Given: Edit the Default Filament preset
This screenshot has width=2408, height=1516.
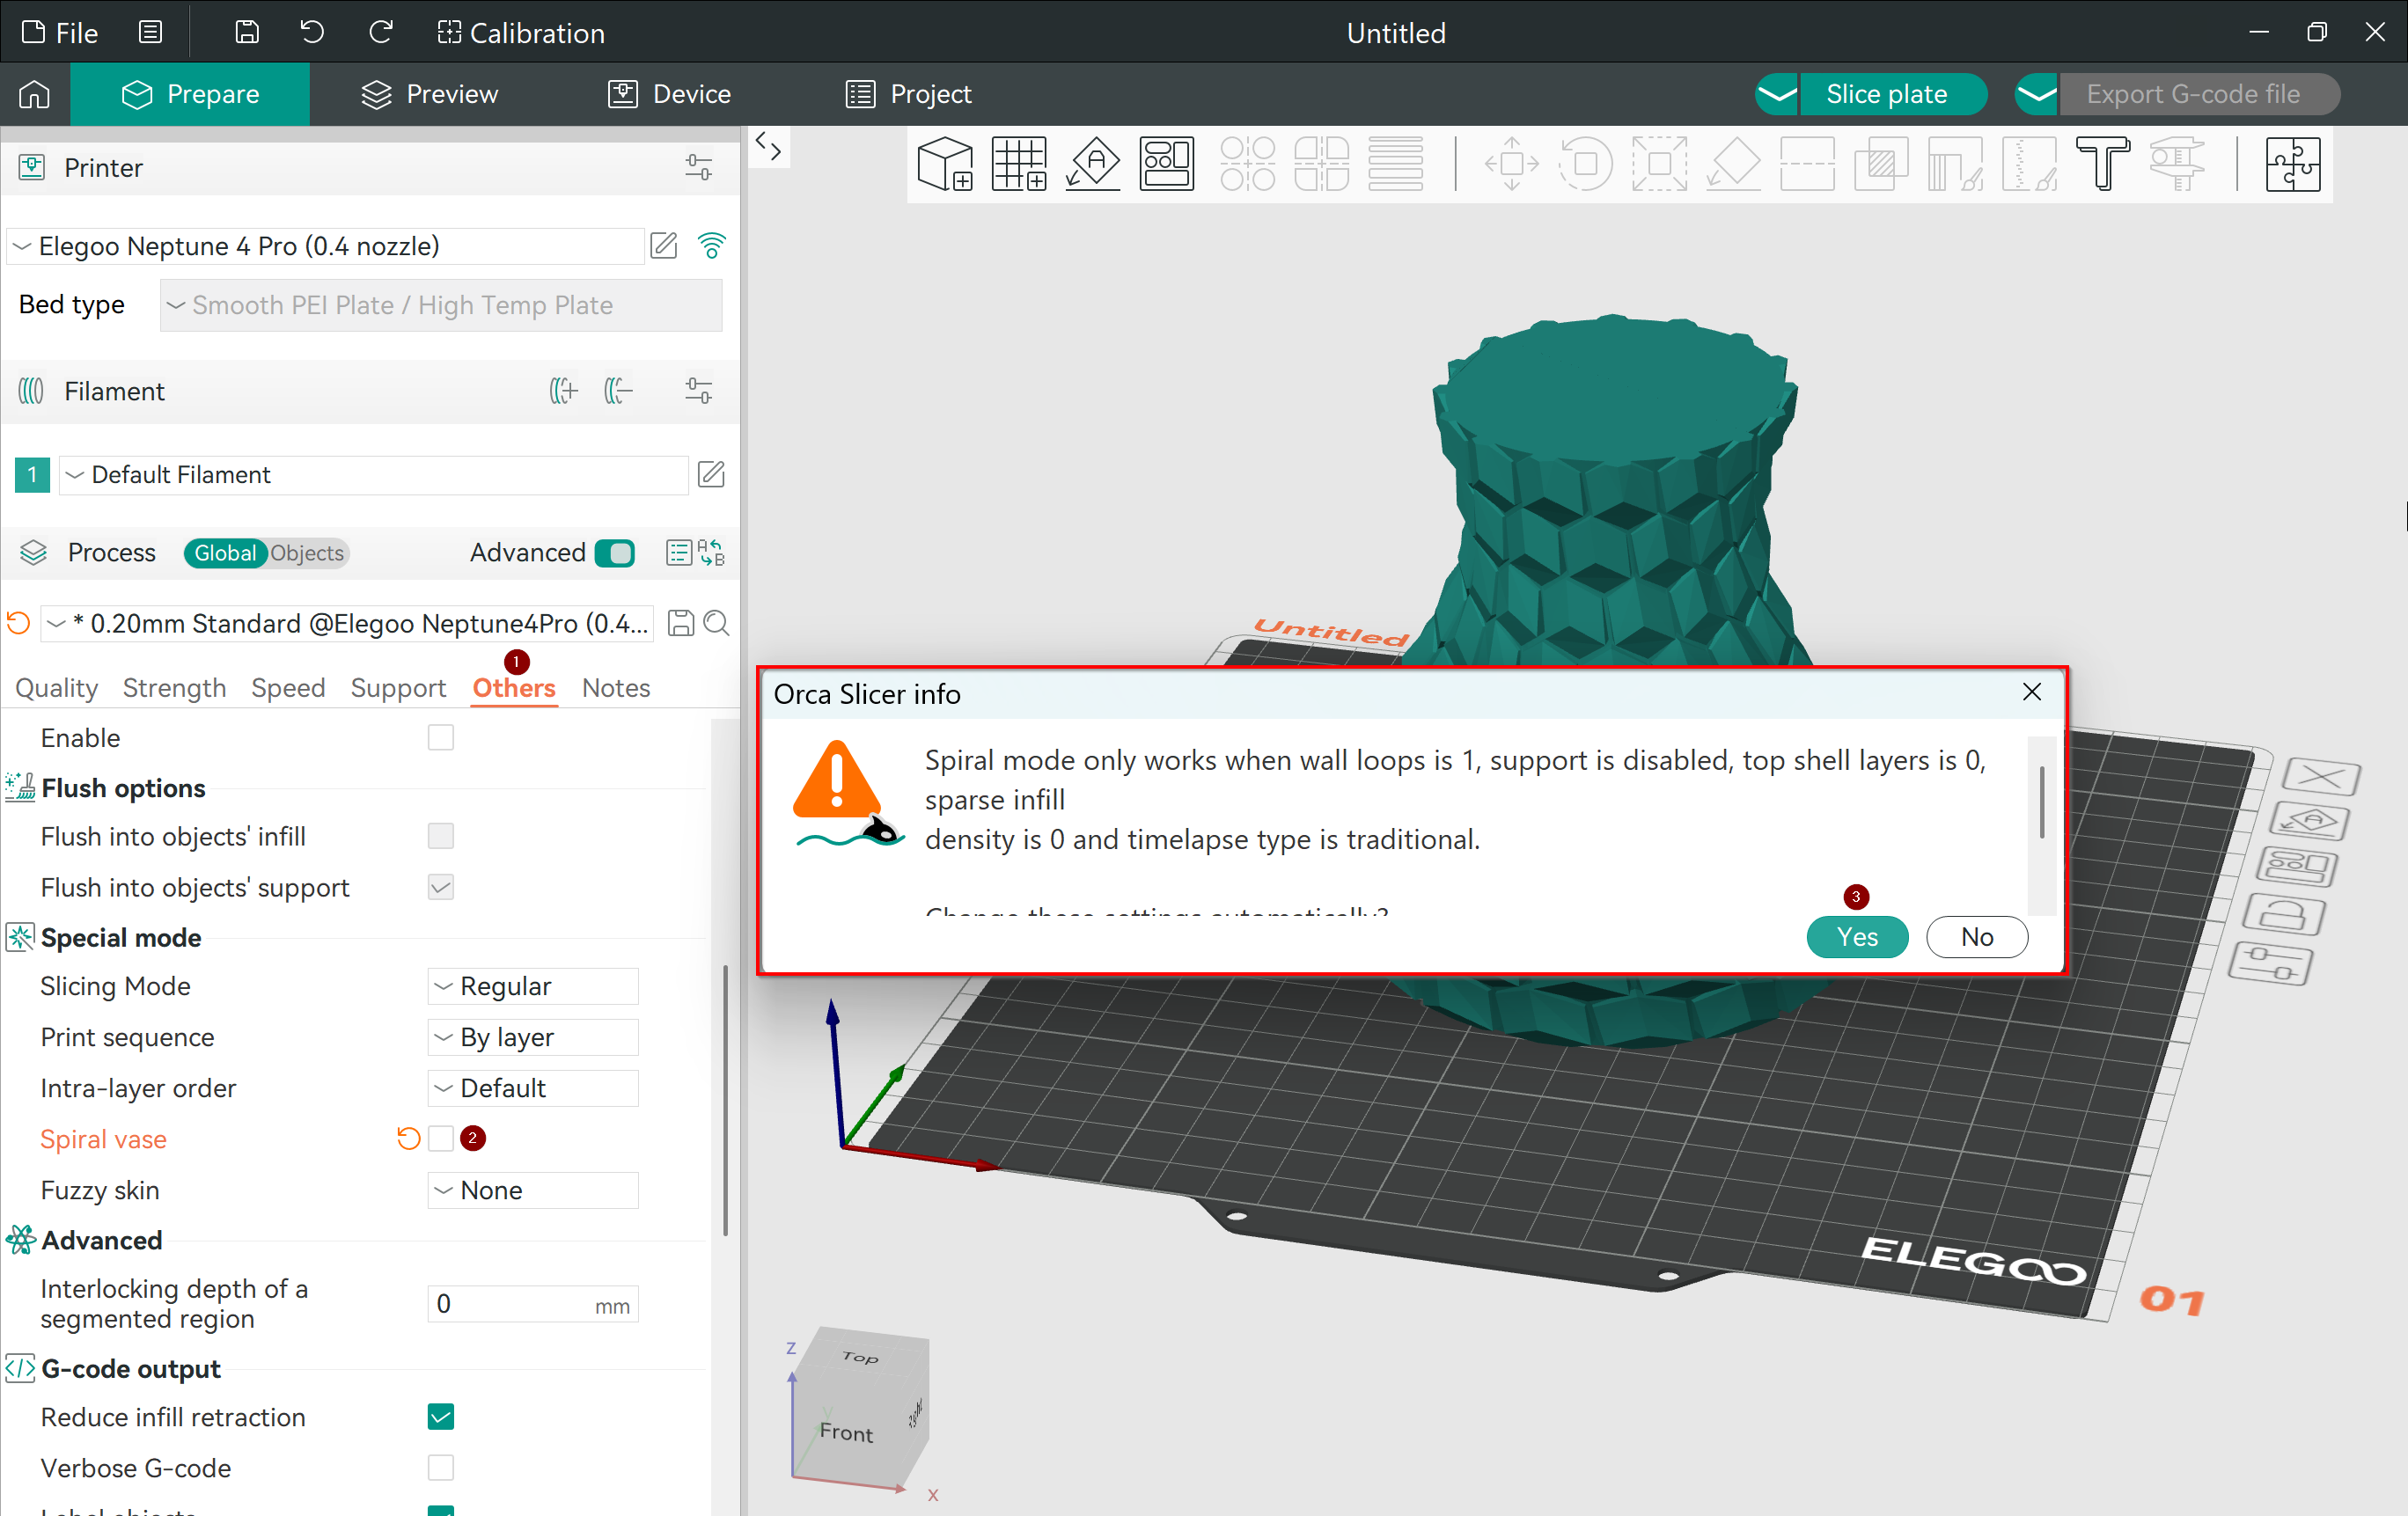Looking at the screenshot, I should (x=711, y=474).
